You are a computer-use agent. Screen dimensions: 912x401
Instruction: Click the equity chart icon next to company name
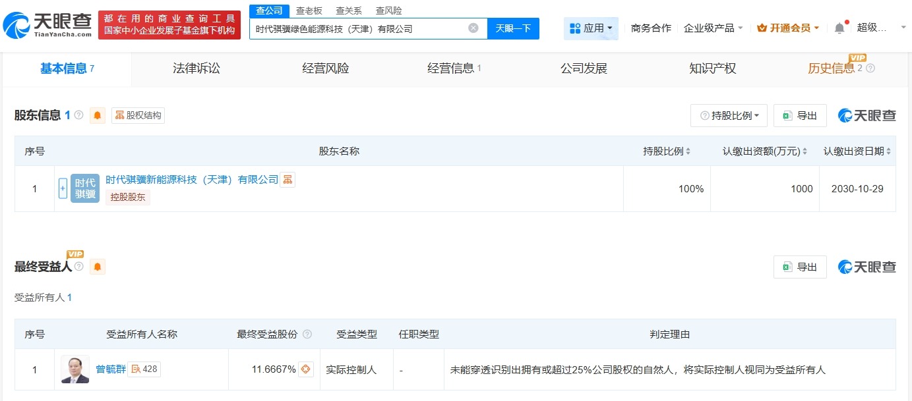[x=287, y=179]
